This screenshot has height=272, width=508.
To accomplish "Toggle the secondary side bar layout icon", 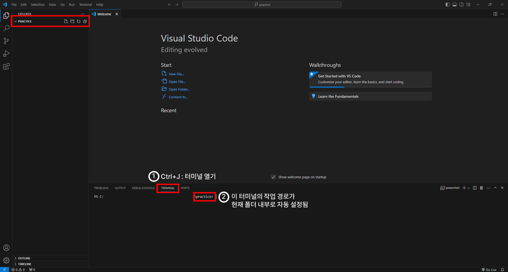I will [461, 5].
